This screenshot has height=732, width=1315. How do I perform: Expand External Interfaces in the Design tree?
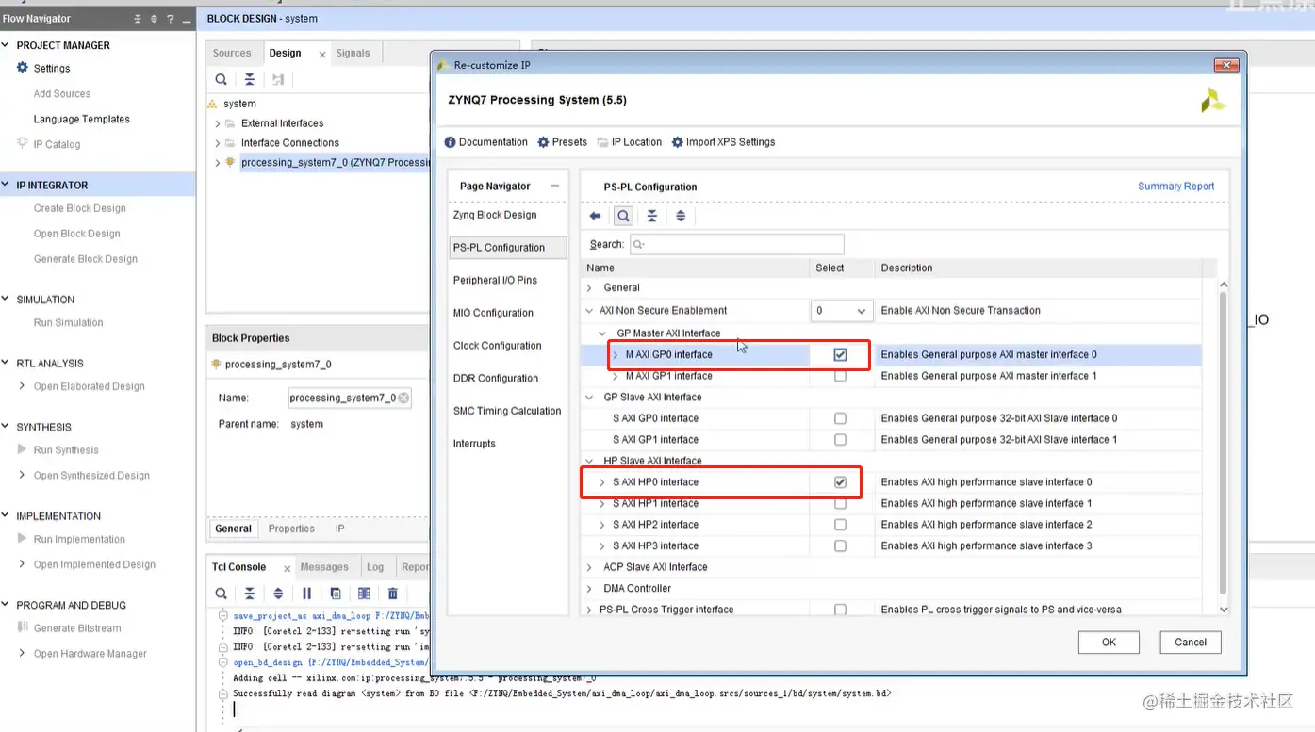[218, 123]
